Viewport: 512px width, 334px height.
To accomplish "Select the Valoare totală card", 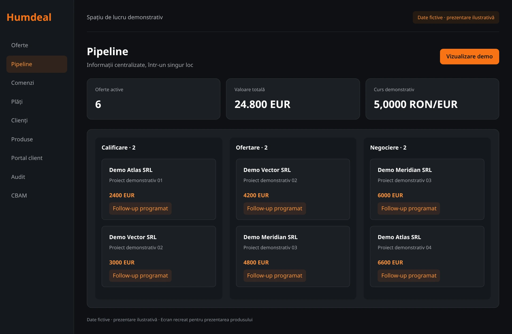I will [293, 99].
